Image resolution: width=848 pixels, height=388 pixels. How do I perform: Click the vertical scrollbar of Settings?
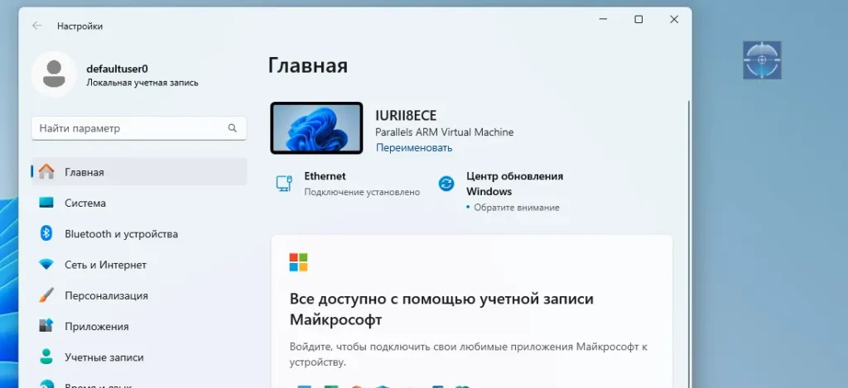[688, 243]
